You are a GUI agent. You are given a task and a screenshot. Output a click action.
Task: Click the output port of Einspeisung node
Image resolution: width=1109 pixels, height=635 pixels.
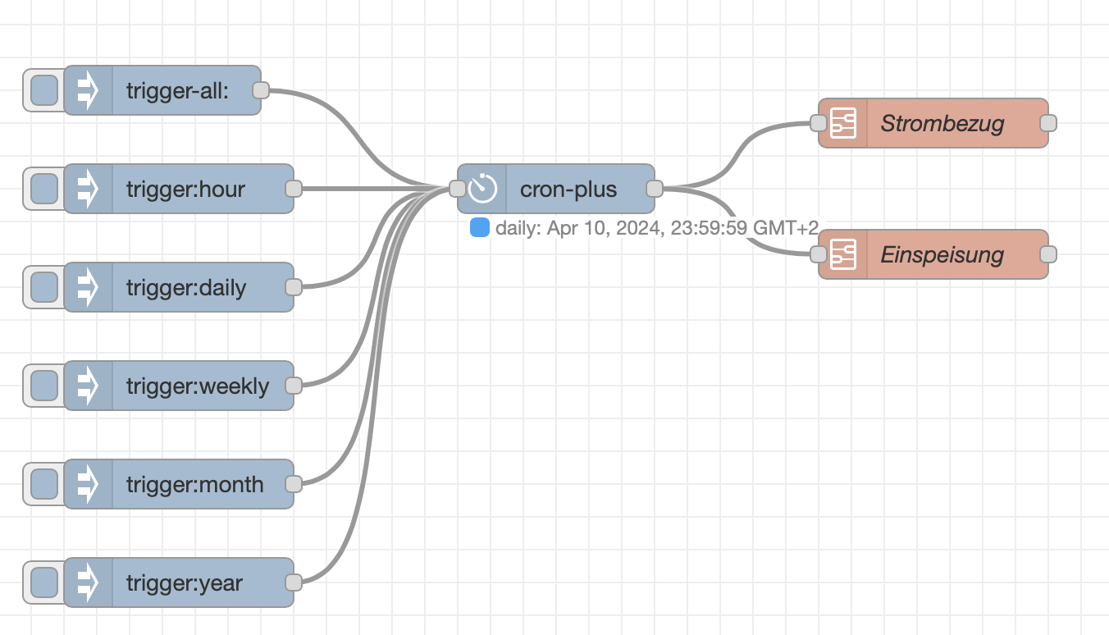click(1048, 254)
